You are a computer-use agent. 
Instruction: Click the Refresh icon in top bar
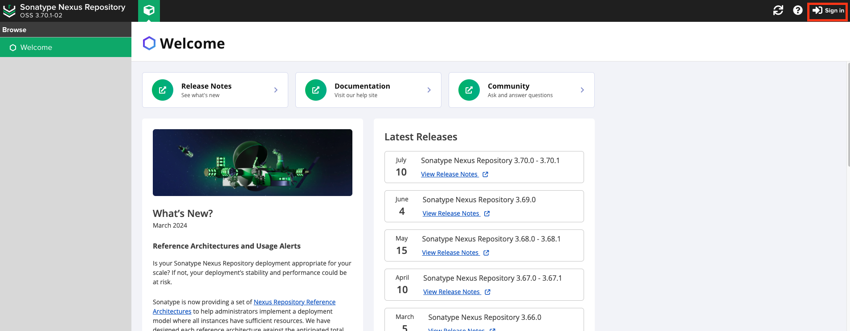pos(778,10)
